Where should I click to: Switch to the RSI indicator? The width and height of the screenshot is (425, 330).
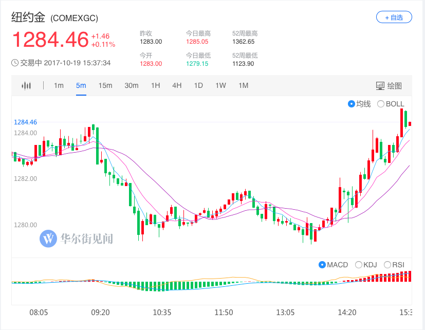click(387, 265)
